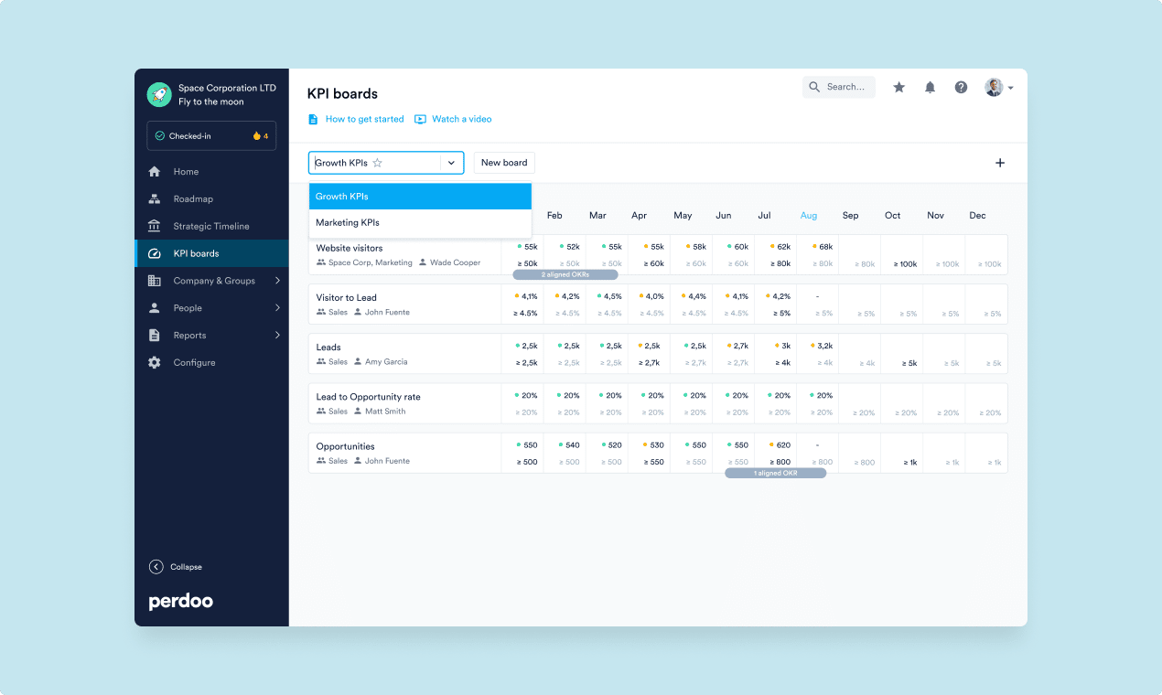Open the People section icon
Screen dimensions: 1162x695
pyautogui.click(x=156, y=307)
